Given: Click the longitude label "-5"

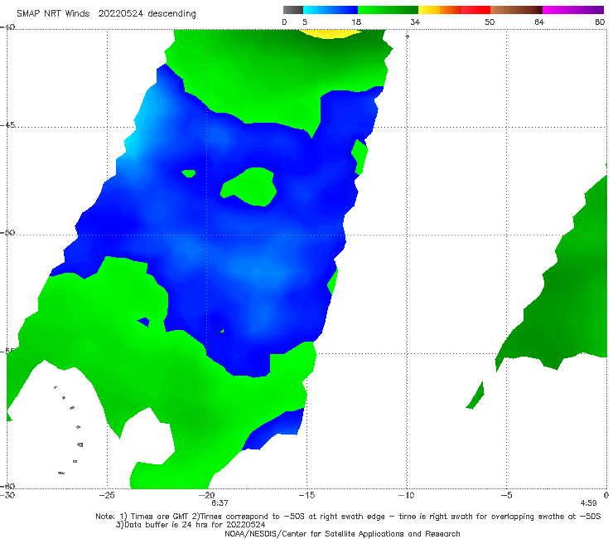Looking at the screenshot, I should point(506,495).
